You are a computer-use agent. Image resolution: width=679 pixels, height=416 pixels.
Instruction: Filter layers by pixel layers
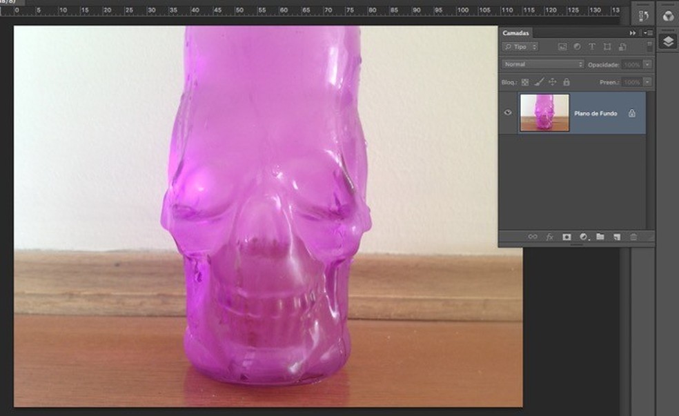tap(562, 47)
